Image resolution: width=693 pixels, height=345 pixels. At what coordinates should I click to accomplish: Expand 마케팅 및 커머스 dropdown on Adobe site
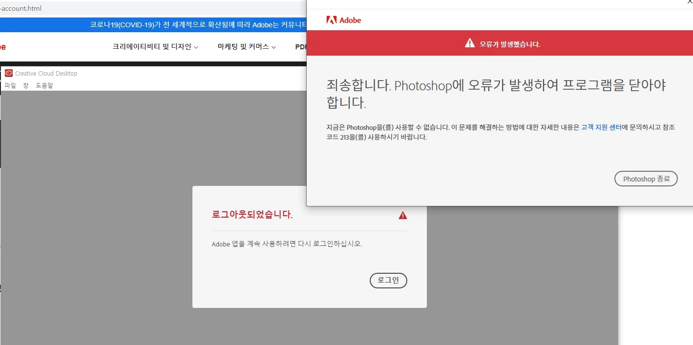(247, 47)
